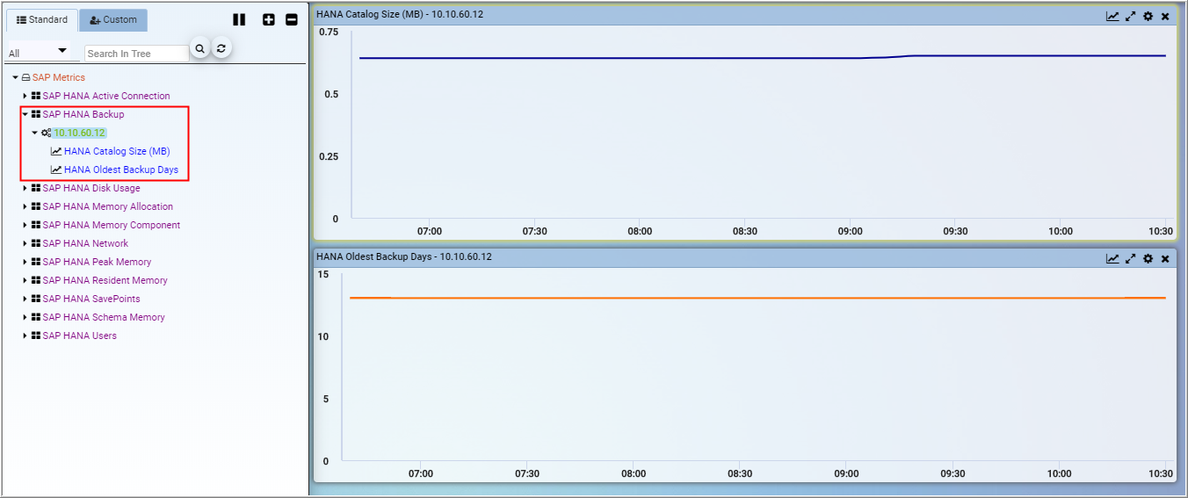Click gear icon beside 10.10.60.12 node
Screen dimensions: 1188x498
point(46,133)
